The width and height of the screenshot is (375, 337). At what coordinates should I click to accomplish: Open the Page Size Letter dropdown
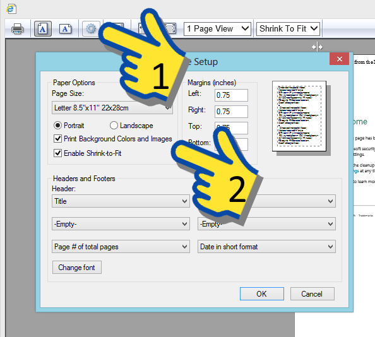point(112,108)
